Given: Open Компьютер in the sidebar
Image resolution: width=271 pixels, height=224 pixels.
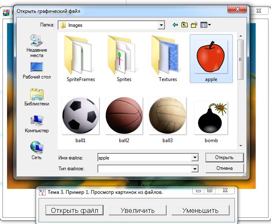Looking at the screenshot, I should point(37,124).
